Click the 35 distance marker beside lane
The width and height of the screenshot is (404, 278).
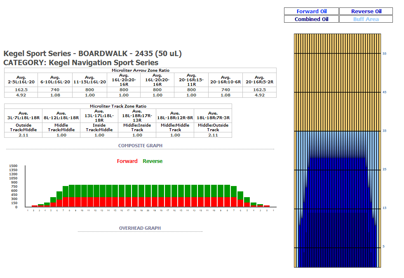coord(384,131)
